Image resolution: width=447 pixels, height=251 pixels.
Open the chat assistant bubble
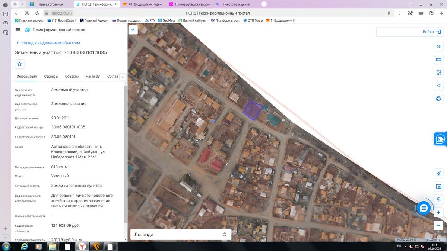[424, 208]
